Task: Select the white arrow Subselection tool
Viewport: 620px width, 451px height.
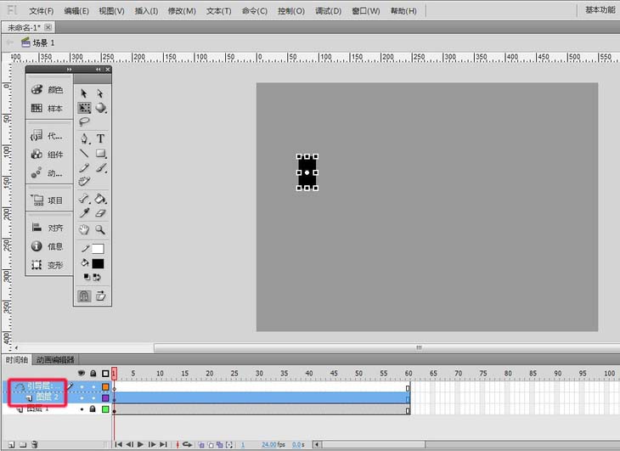Action: tap(100, 93)
